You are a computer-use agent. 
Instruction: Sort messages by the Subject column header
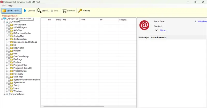point(123,20)
